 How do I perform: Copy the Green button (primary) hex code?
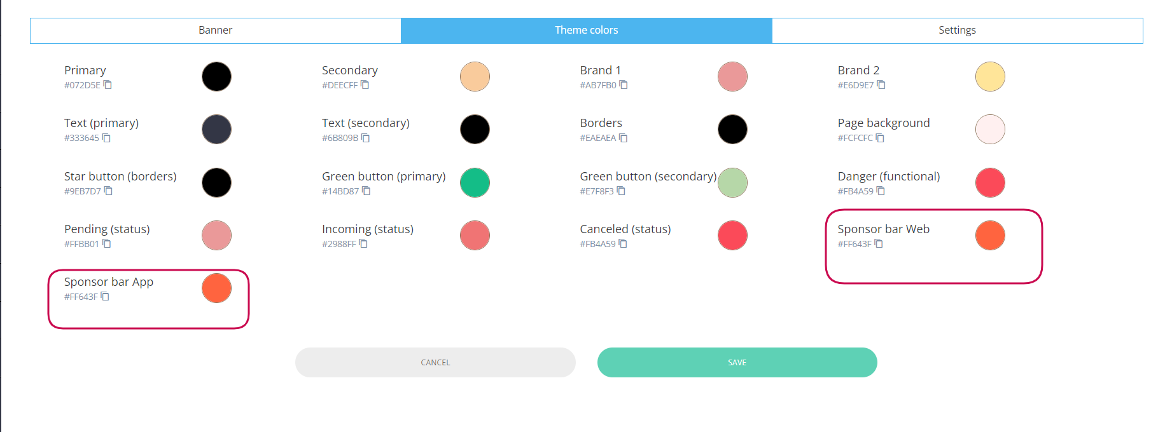pyautogui.click(x=366, y=191)
